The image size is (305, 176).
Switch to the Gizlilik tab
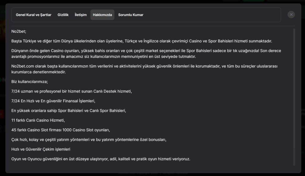point(63,15)
